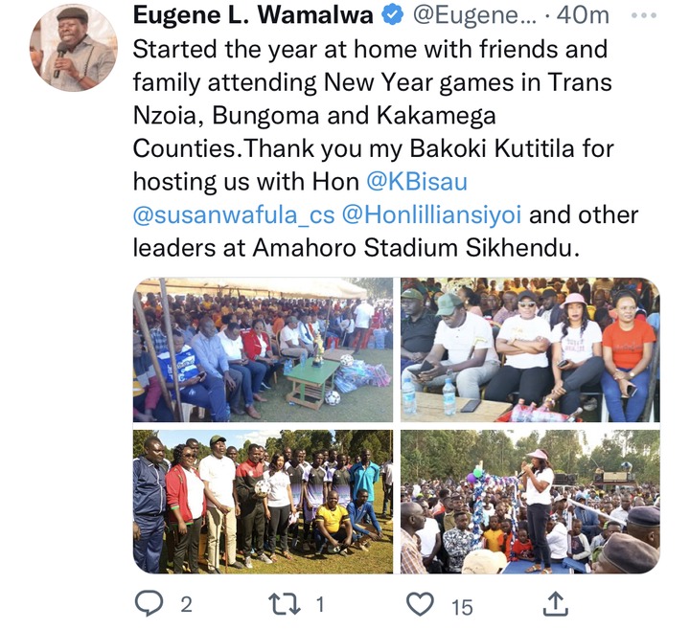Click the like count of 15

[x=462, y=608]
